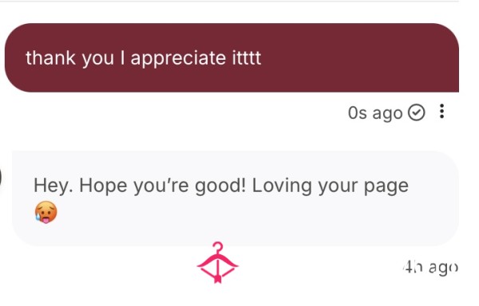Click the word "Hey." in the received message

tap(53, 186)
